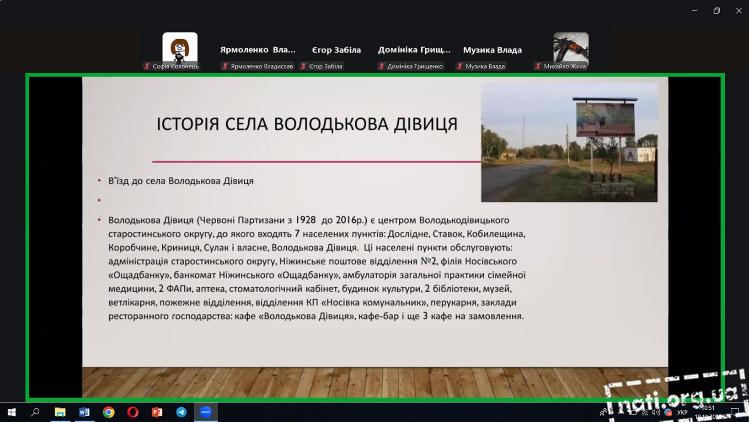
Task: Click the muted mic icon for Софія Солонець
Action: (147, 66)
